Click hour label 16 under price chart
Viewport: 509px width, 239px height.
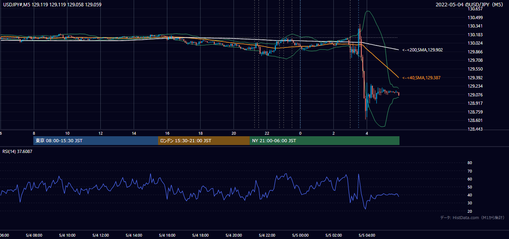point(167,133)
